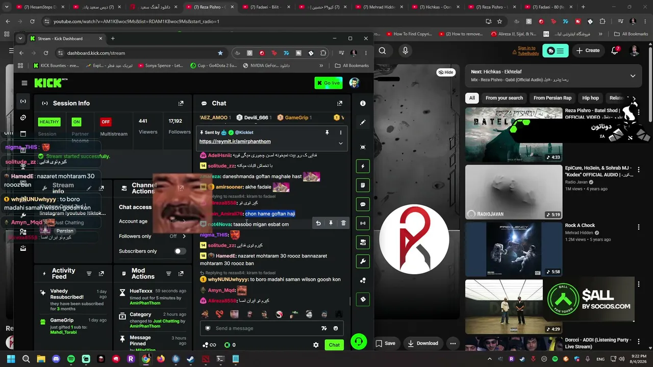Viewport: 653px width, 367px height.
Task: Open the All Bookmarks folder in Kick window
Action: click(x=351, y=65)
